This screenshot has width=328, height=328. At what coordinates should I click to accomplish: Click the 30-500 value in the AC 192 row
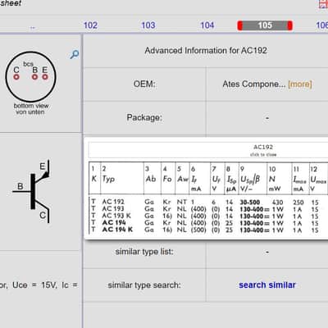(250, 203)
